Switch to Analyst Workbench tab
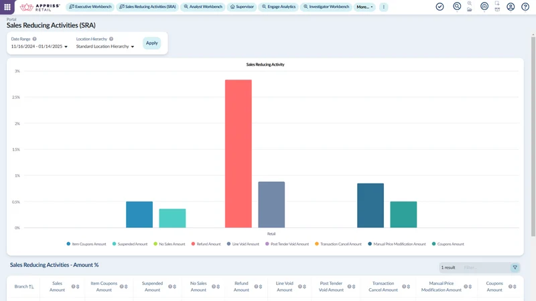 coord(203,7)
